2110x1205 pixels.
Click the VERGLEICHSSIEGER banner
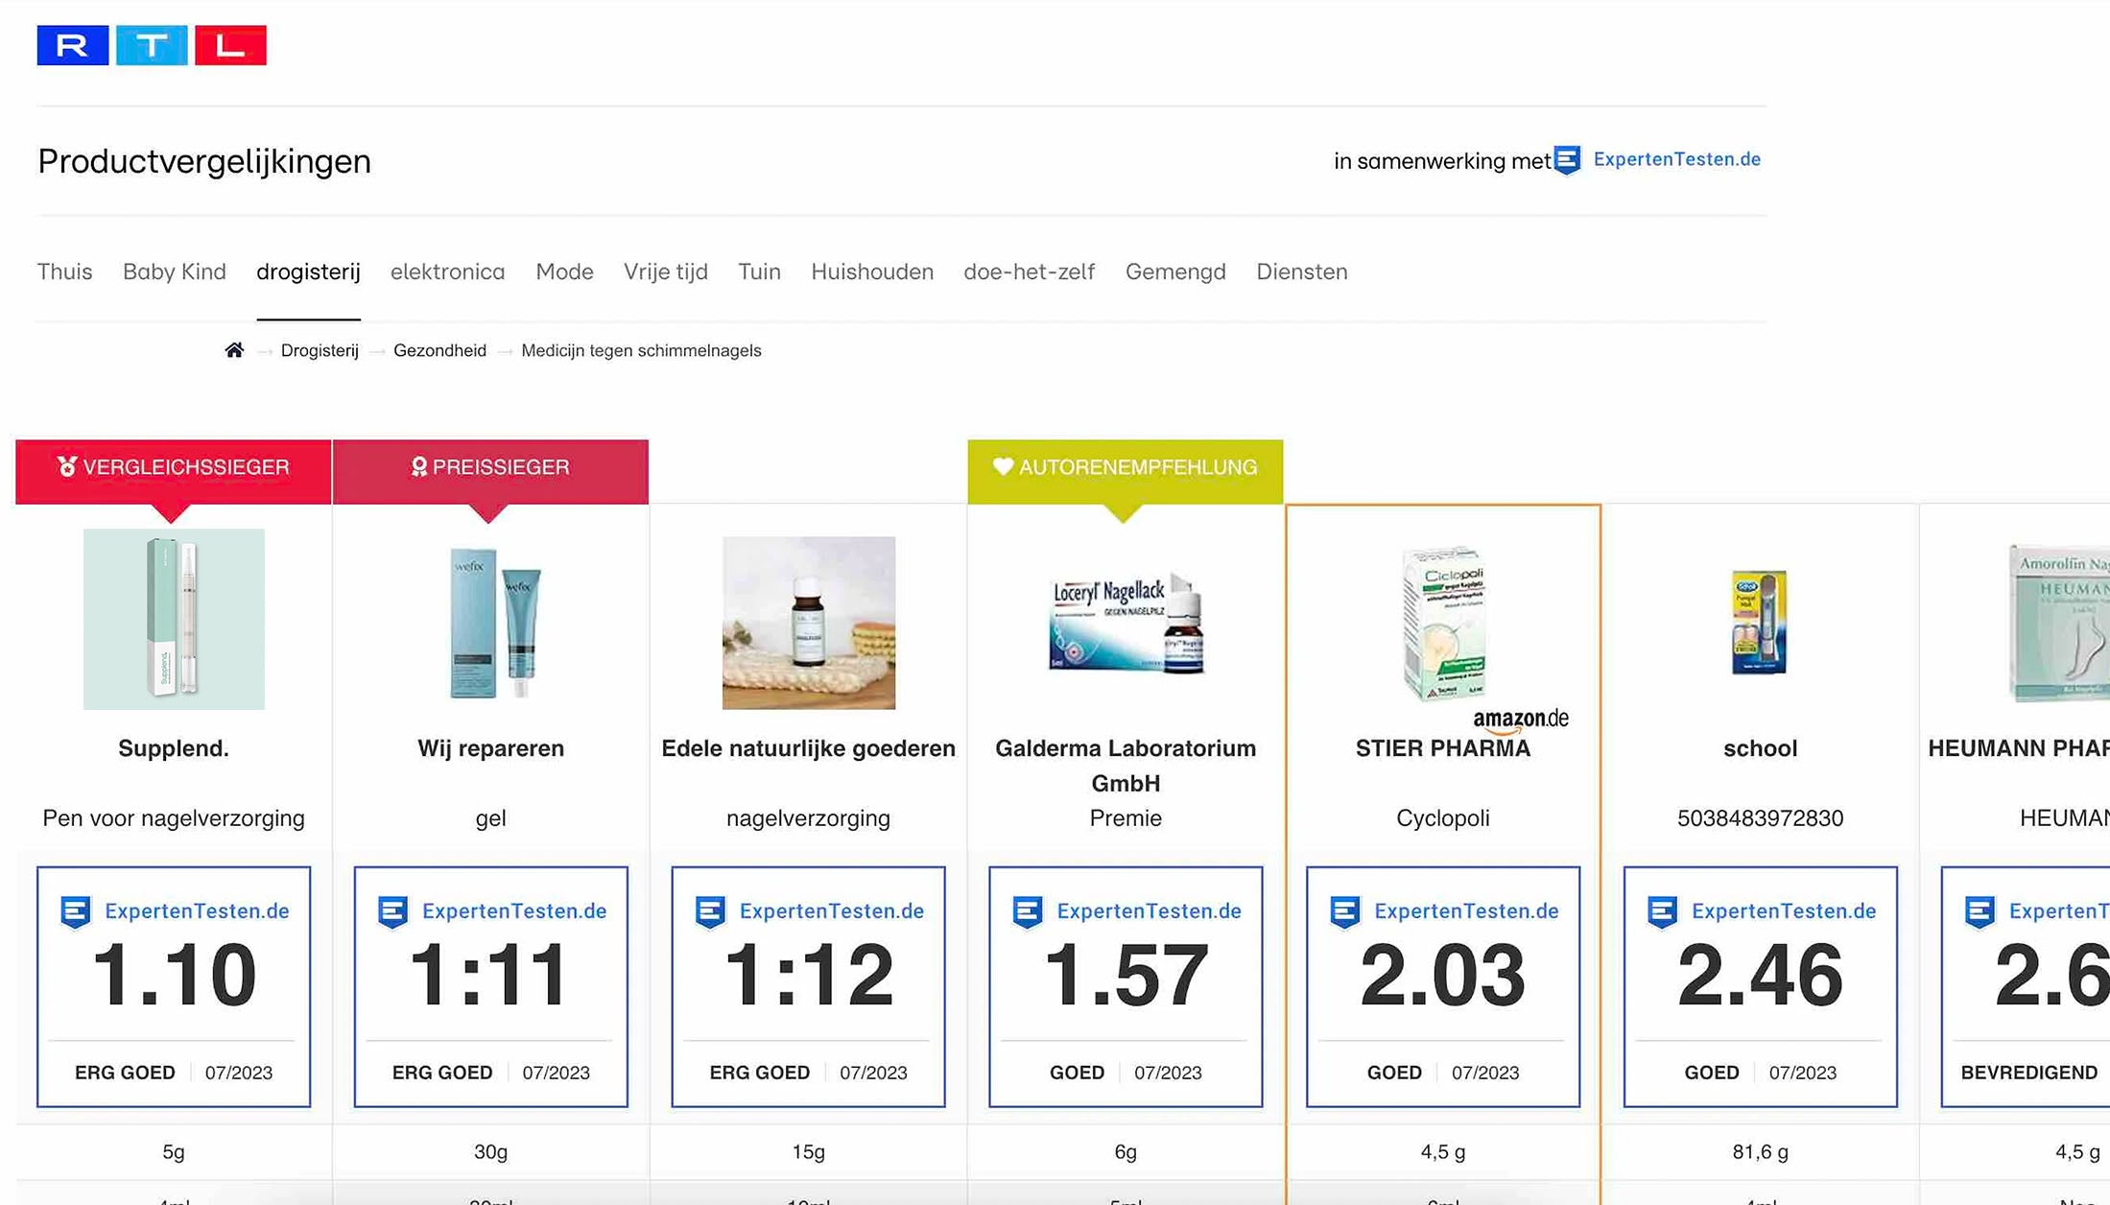[174, 471]
